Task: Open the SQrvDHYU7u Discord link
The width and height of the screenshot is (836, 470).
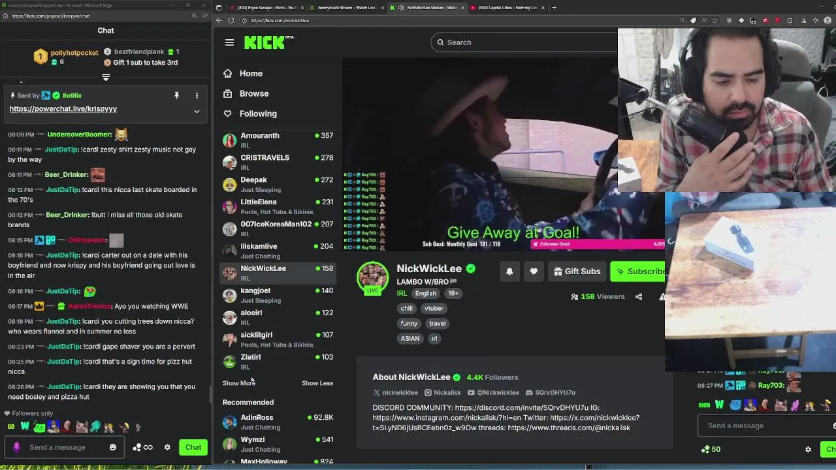Action: (550, 392)
